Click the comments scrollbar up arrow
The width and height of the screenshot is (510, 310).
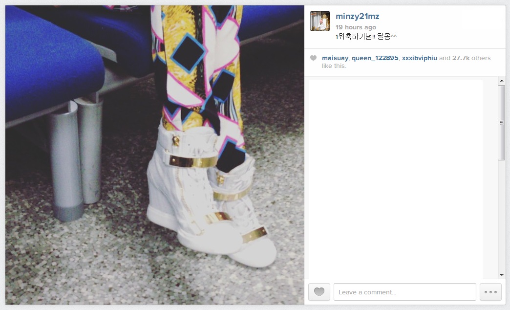pyautogui.click(x=502, y=80)
